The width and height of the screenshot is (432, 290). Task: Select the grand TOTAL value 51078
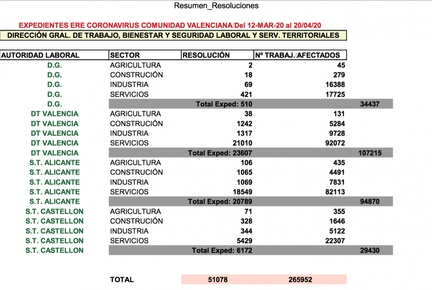click(217, 279)
